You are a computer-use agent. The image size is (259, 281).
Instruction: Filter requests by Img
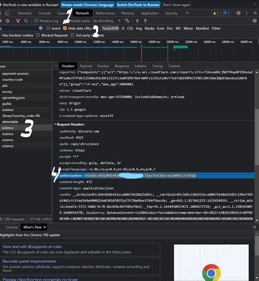[x=139, y=28]
